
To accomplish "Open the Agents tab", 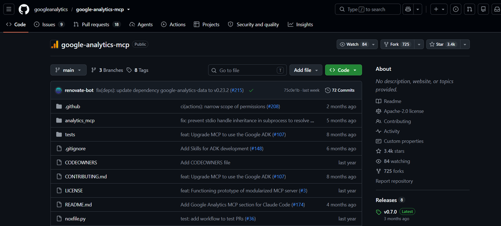I will (x=141, y=24).
